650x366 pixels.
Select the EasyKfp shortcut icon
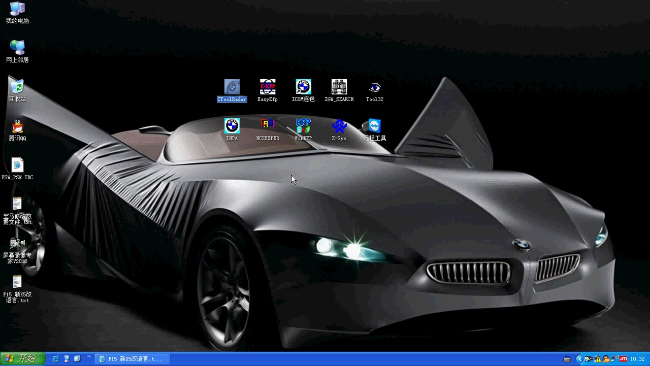tap(268, 91)
